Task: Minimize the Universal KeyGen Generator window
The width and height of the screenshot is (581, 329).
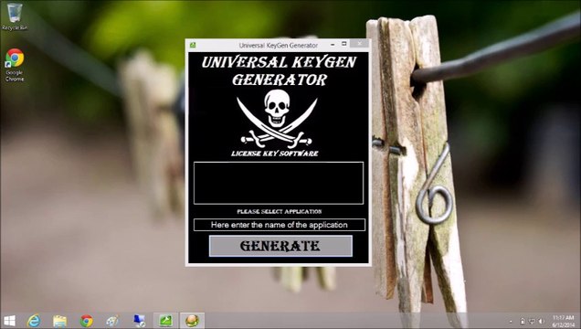Action: click(333, 45)
